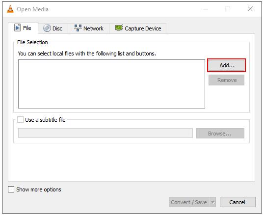Click the maximize icon in title bar
The width and height of the screenshot is (264, 215).
228,9
